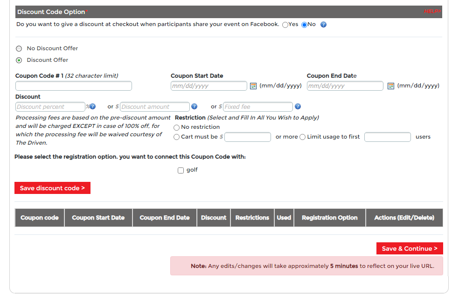Click help icon next to Discount percent
This screenshot has height=300, width=459.
pos(92,107)
